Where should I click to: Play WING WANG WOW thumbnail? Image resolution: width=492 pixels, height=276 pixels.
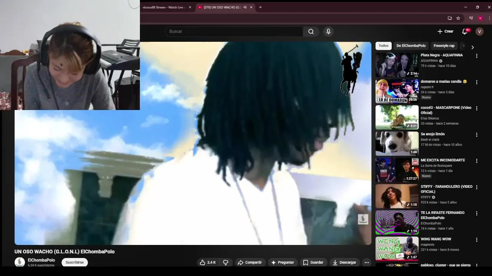(x=397, y=248)
